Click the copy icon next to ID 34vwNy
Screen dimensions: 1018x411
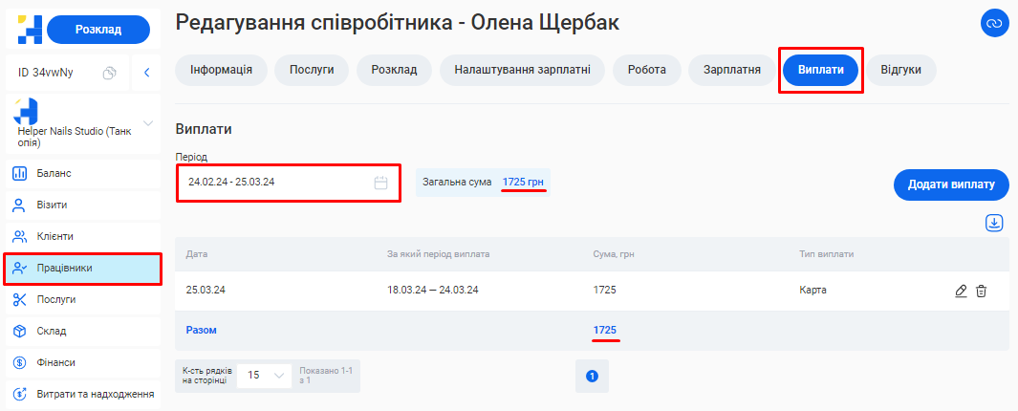[110, 73]
